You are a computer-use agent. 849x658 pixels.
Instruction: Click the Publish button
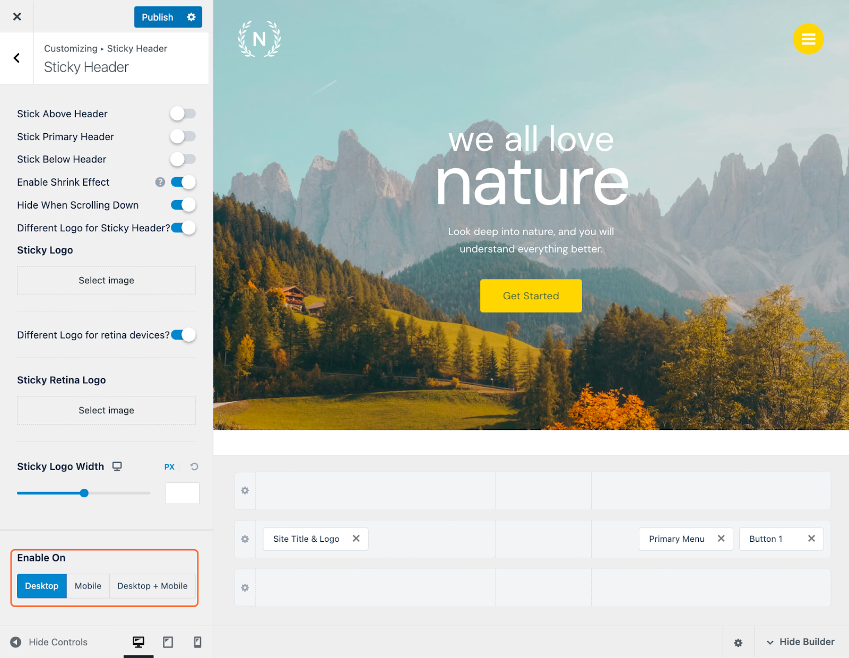click(x=157, y=17)
